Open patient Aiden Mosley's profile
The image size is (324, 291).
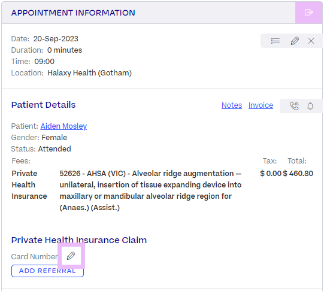(63, 126)
